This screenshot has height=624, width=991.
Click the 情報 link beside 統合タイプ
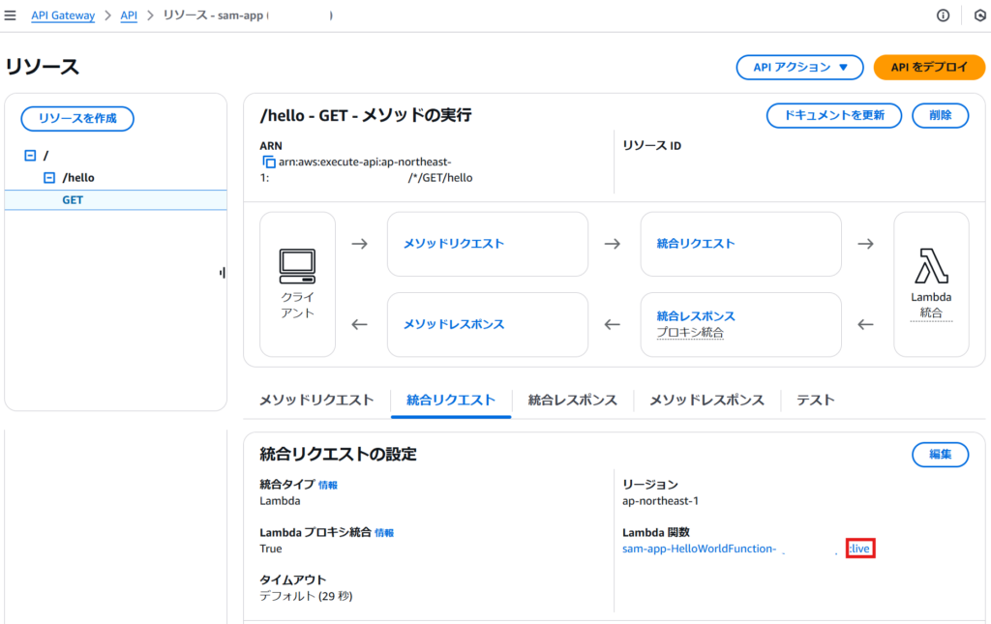[327, 485]
